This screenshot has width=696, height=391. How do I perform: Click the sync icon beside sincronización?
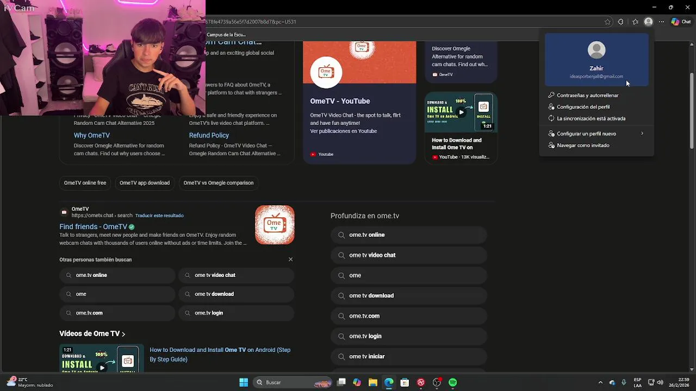coord(551,118)
